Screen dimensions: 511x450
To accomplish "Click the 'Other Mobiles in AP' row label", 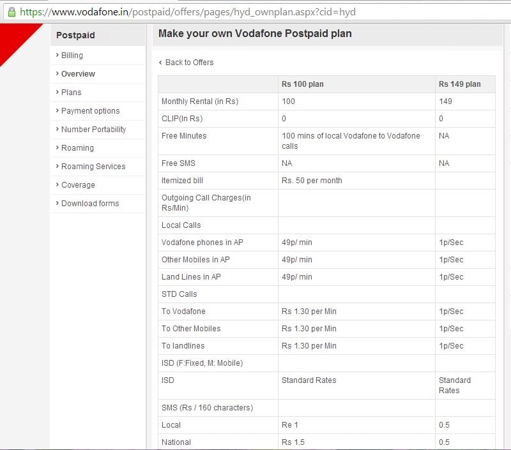I will (x=195, y=260).
